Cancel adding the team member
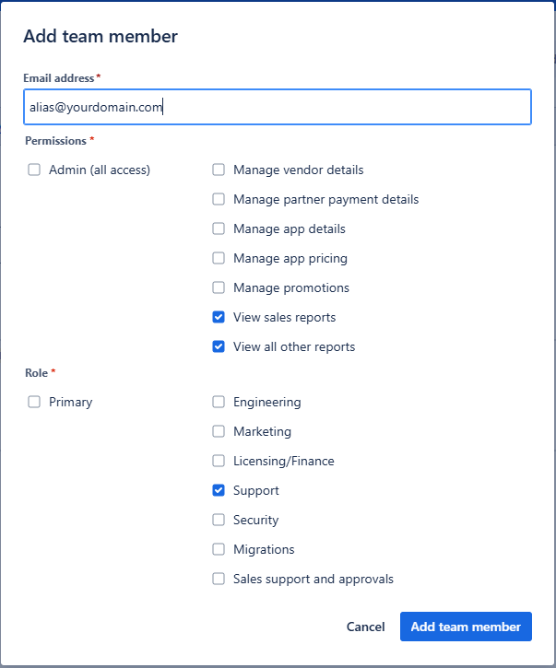 point(365,627)
